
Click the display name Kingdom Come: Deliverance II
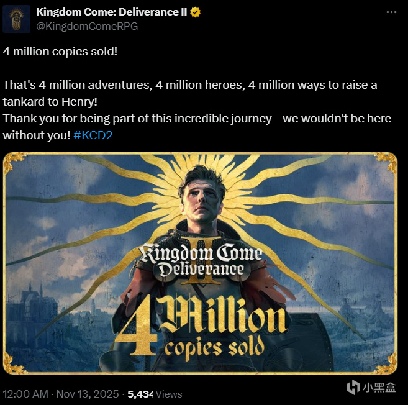point(111,12)
